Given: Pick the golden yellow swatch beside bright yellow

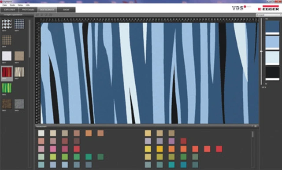Looking at the screenshot, I should click(x=160, y=149).
